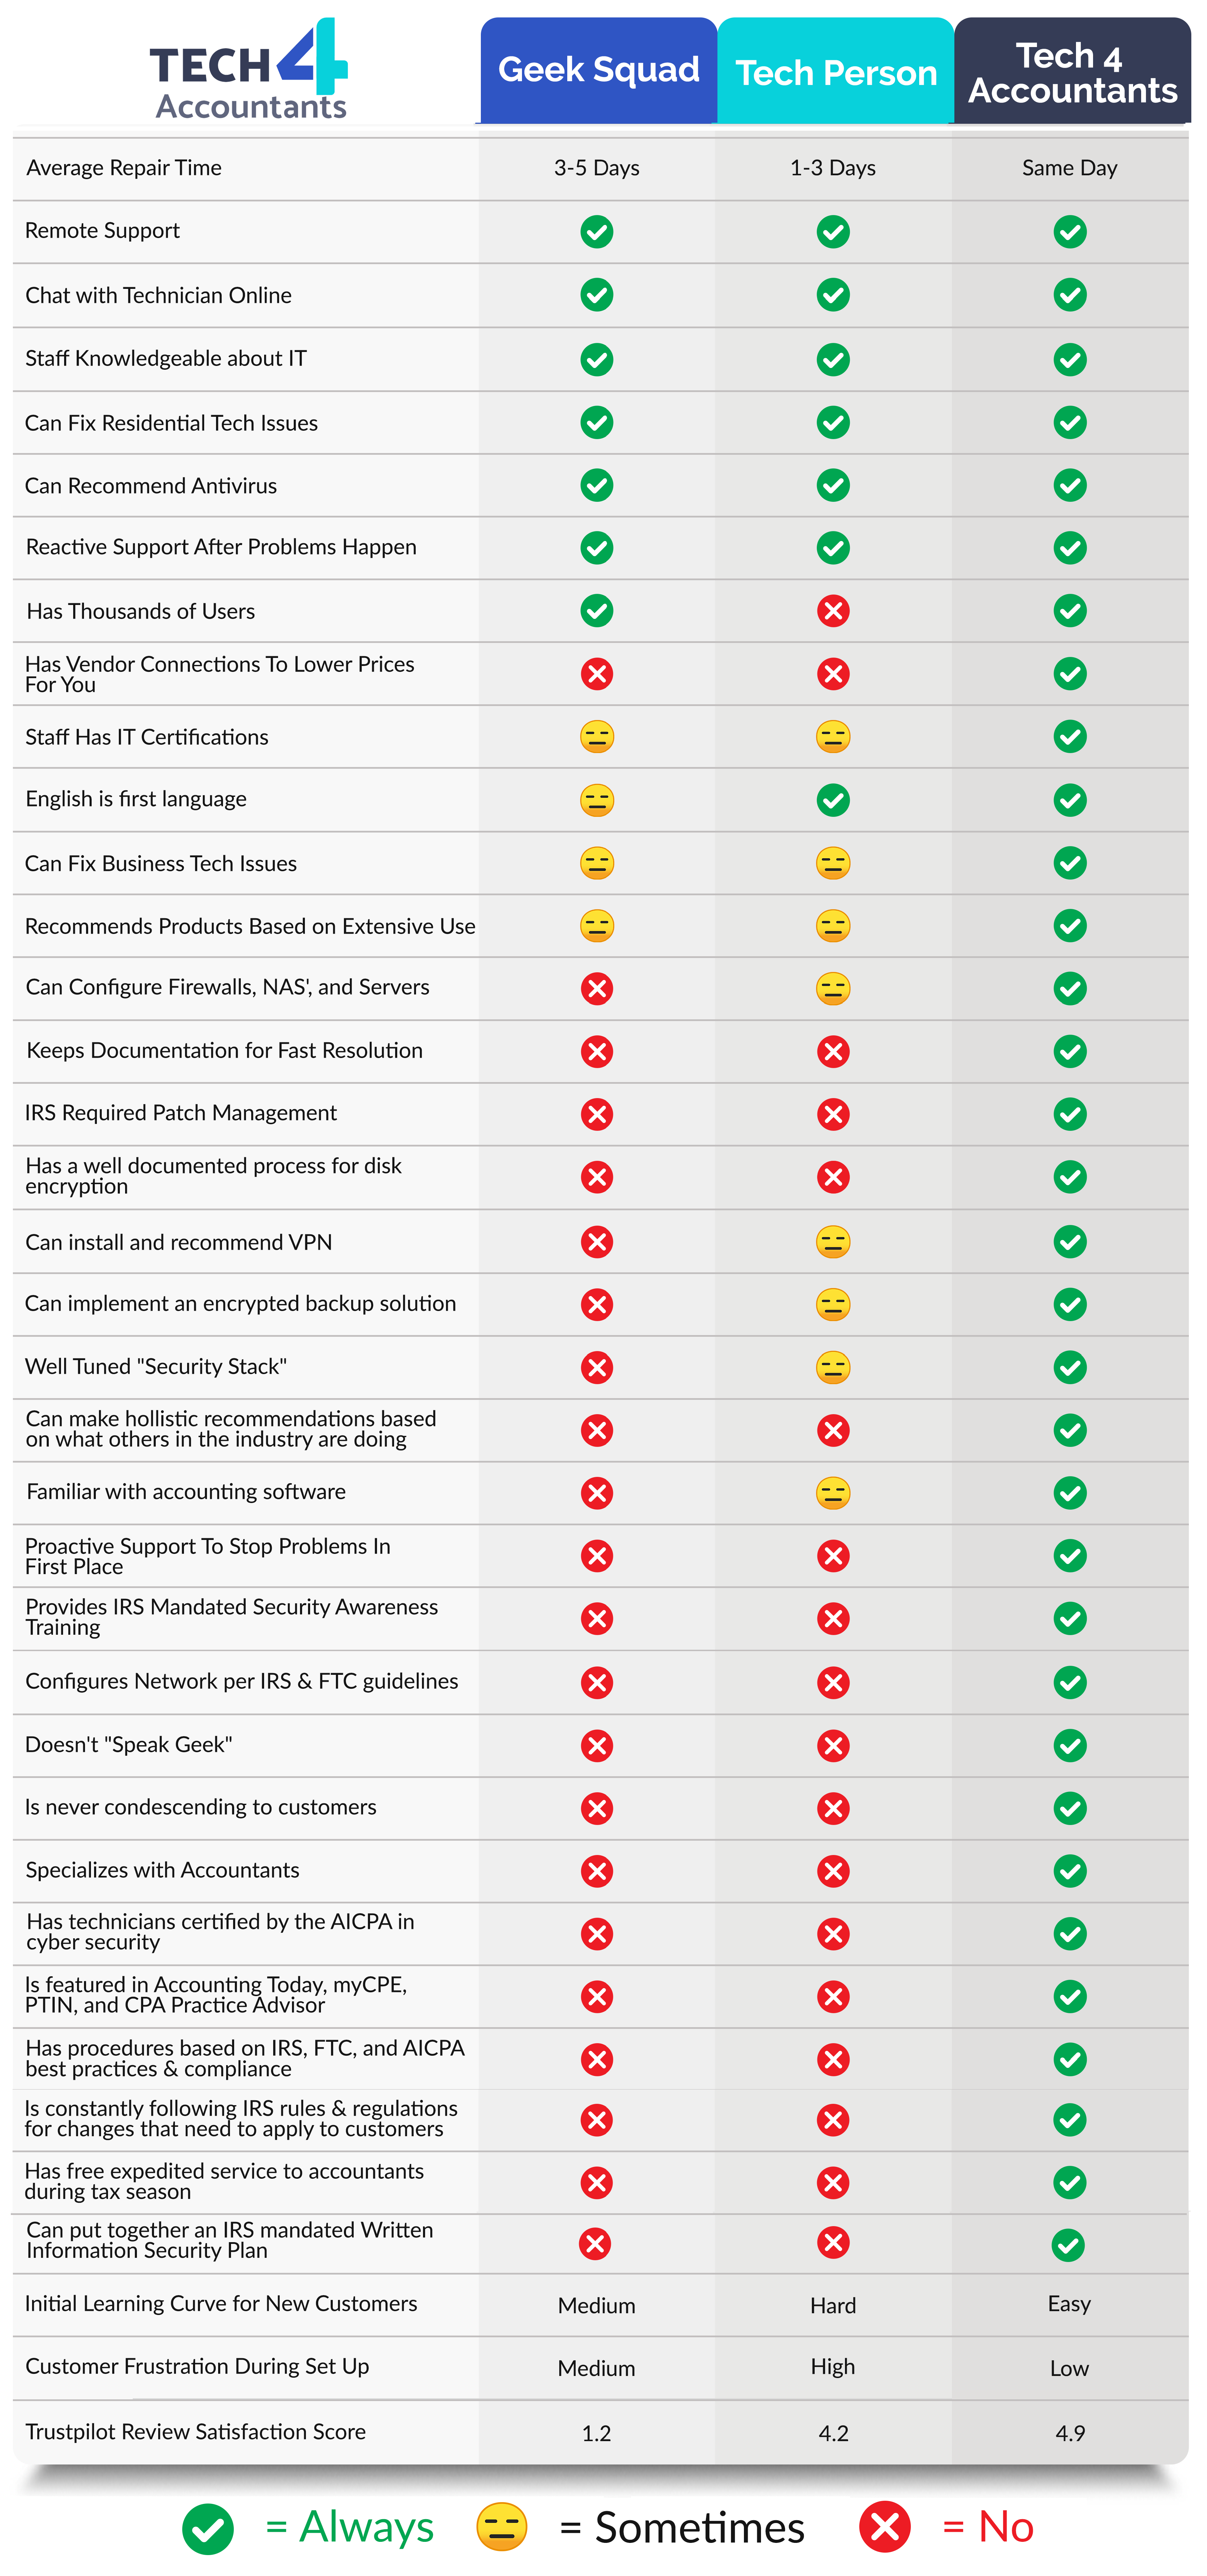Image resolution: width=1207 pixels, height=2576 pixels.
Task: Click Tech Person's neutral face for Familiar with accounting software
Action: coord(833,1493)
